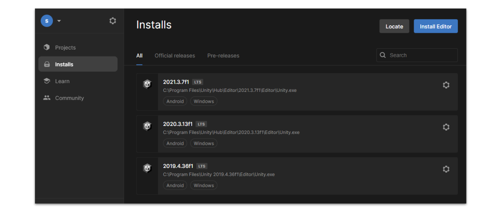Click the Locate button
This screenshot has height=212, width=501.
point(394,26)
